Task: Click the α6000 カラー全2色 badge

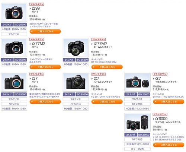Action: point(137,149)
